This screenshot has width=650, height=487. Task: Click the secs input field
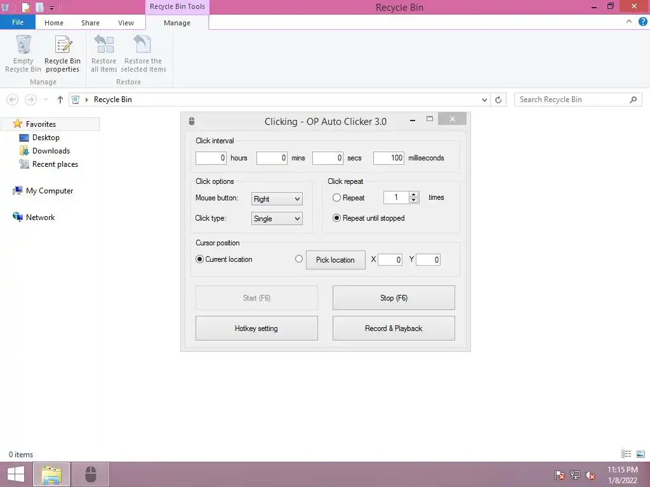coord(328,158)
